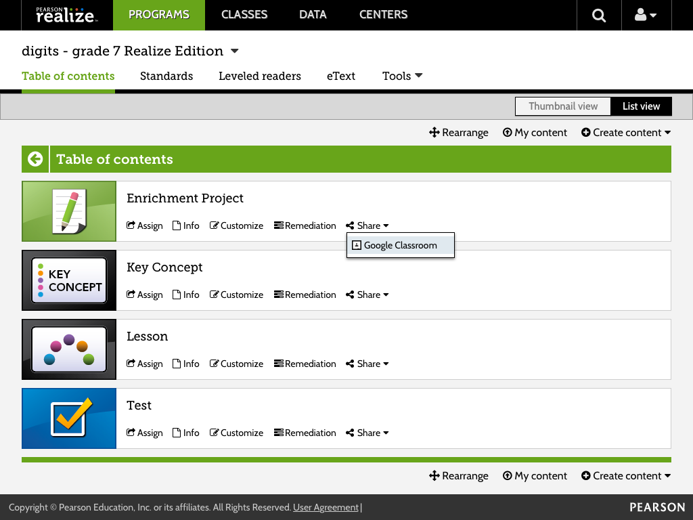Click the Pearson Realize logo

[x=67, y=15]
